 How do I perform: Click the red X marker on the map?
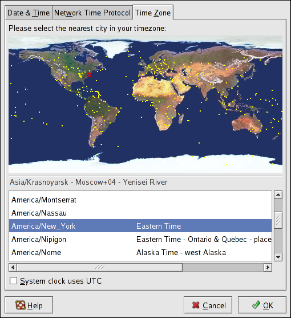pyautogui.click(x=90, y=74)
